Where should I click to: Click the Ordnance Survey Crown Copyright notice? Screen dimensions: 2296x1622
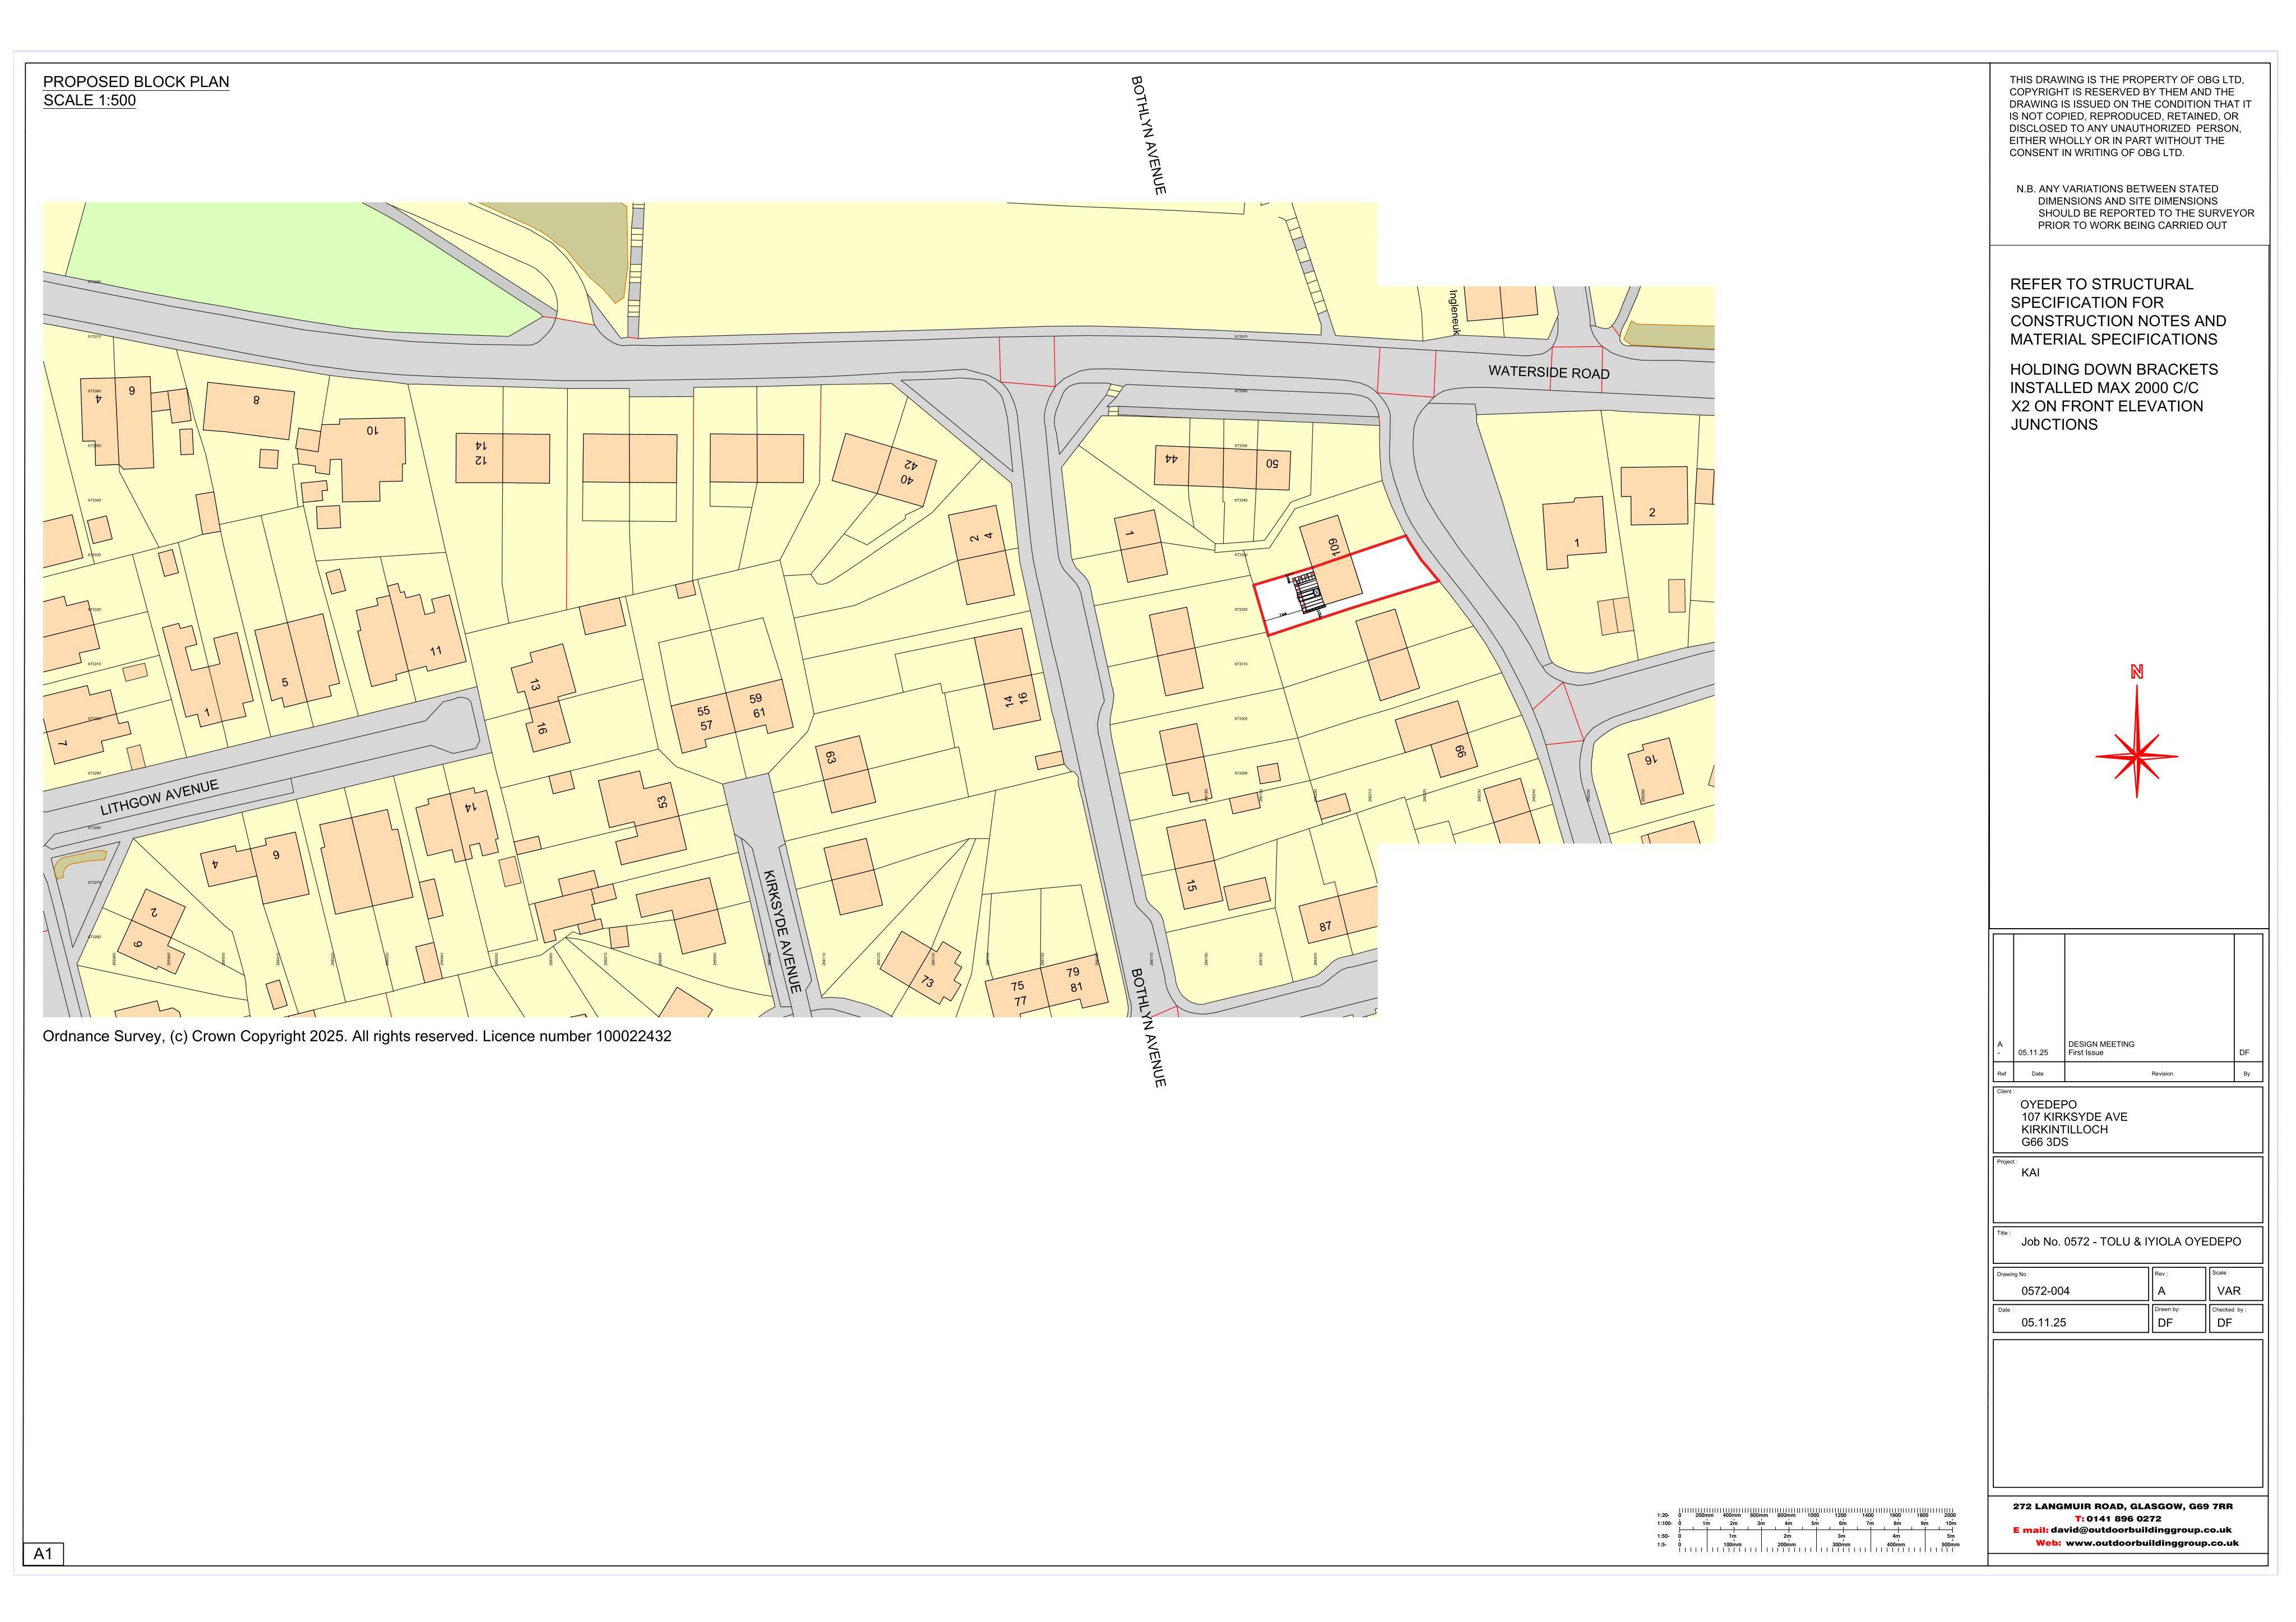point(357,1036)
